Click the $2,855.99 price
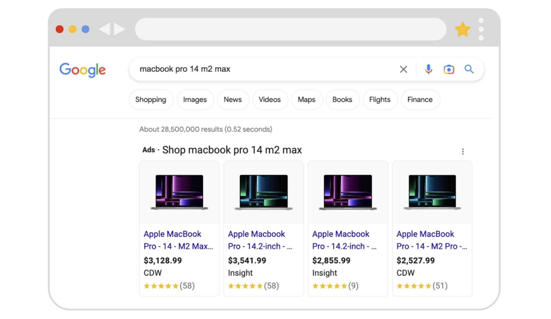The image size is (551, 319). (x=331, y=261)
